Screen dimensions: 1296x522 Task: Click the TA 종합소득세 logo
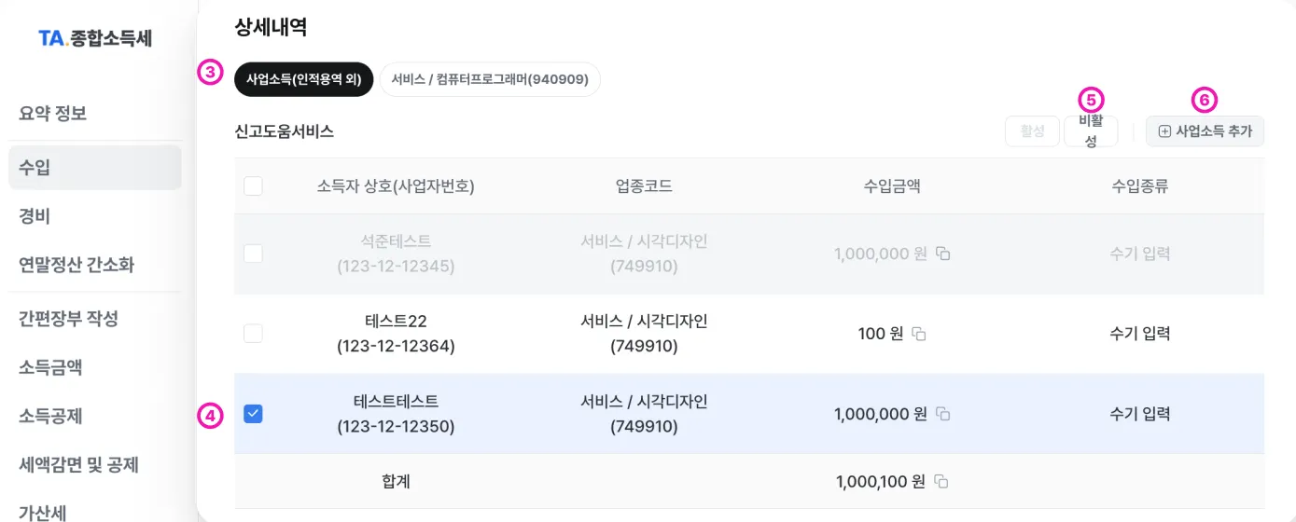coord(95,38)
